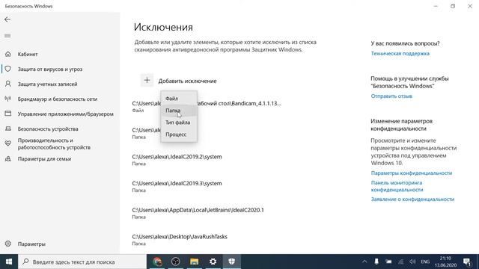This screenshot has height=269, width=479.
Task: Select the JetBrains\IdeaIC2020.1 folder exclusion
Action: [198, 213]
